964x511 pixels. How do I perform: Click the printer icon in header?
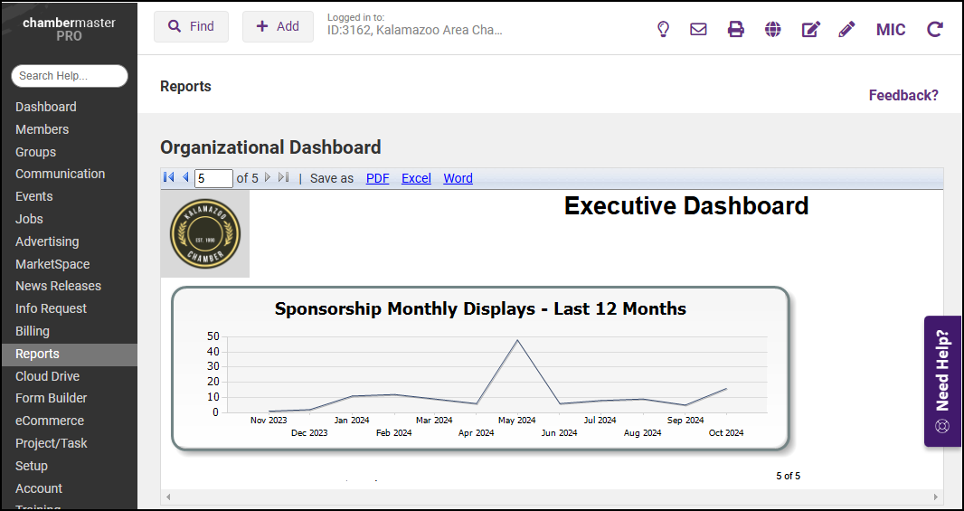pyautogui.click(x=736, y=29)
